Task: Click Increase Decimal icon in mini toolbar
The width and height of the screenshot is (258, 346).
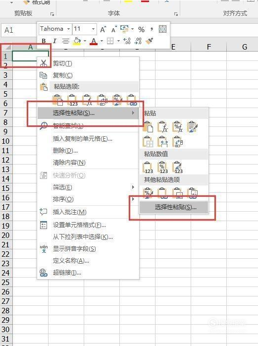Action: [x=127, y=41]
